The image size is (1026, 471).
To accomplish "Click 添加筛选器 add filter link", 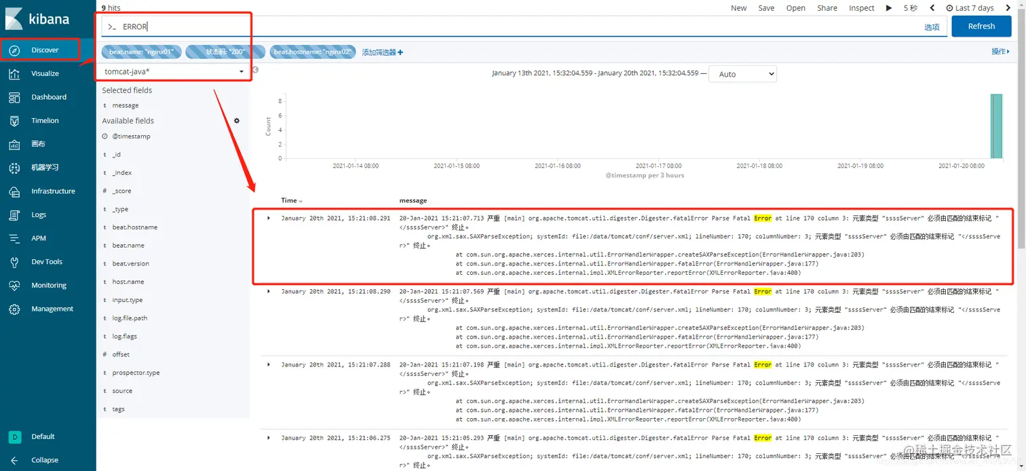I will (382, 52).
